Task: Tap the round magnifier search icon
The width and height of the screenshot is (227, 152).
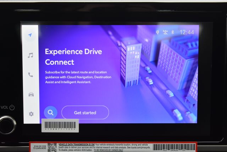Action: (x=50, y=112)
